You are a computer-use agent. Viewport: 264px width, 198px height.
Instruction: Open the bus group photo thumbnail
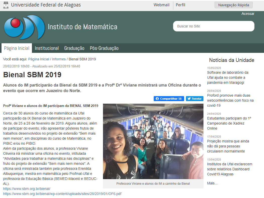pyautogui.click(x=153, y=141)
